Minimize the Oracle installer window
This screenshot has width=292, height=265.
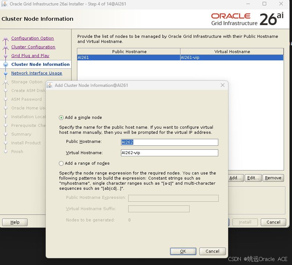click(248, 4)
